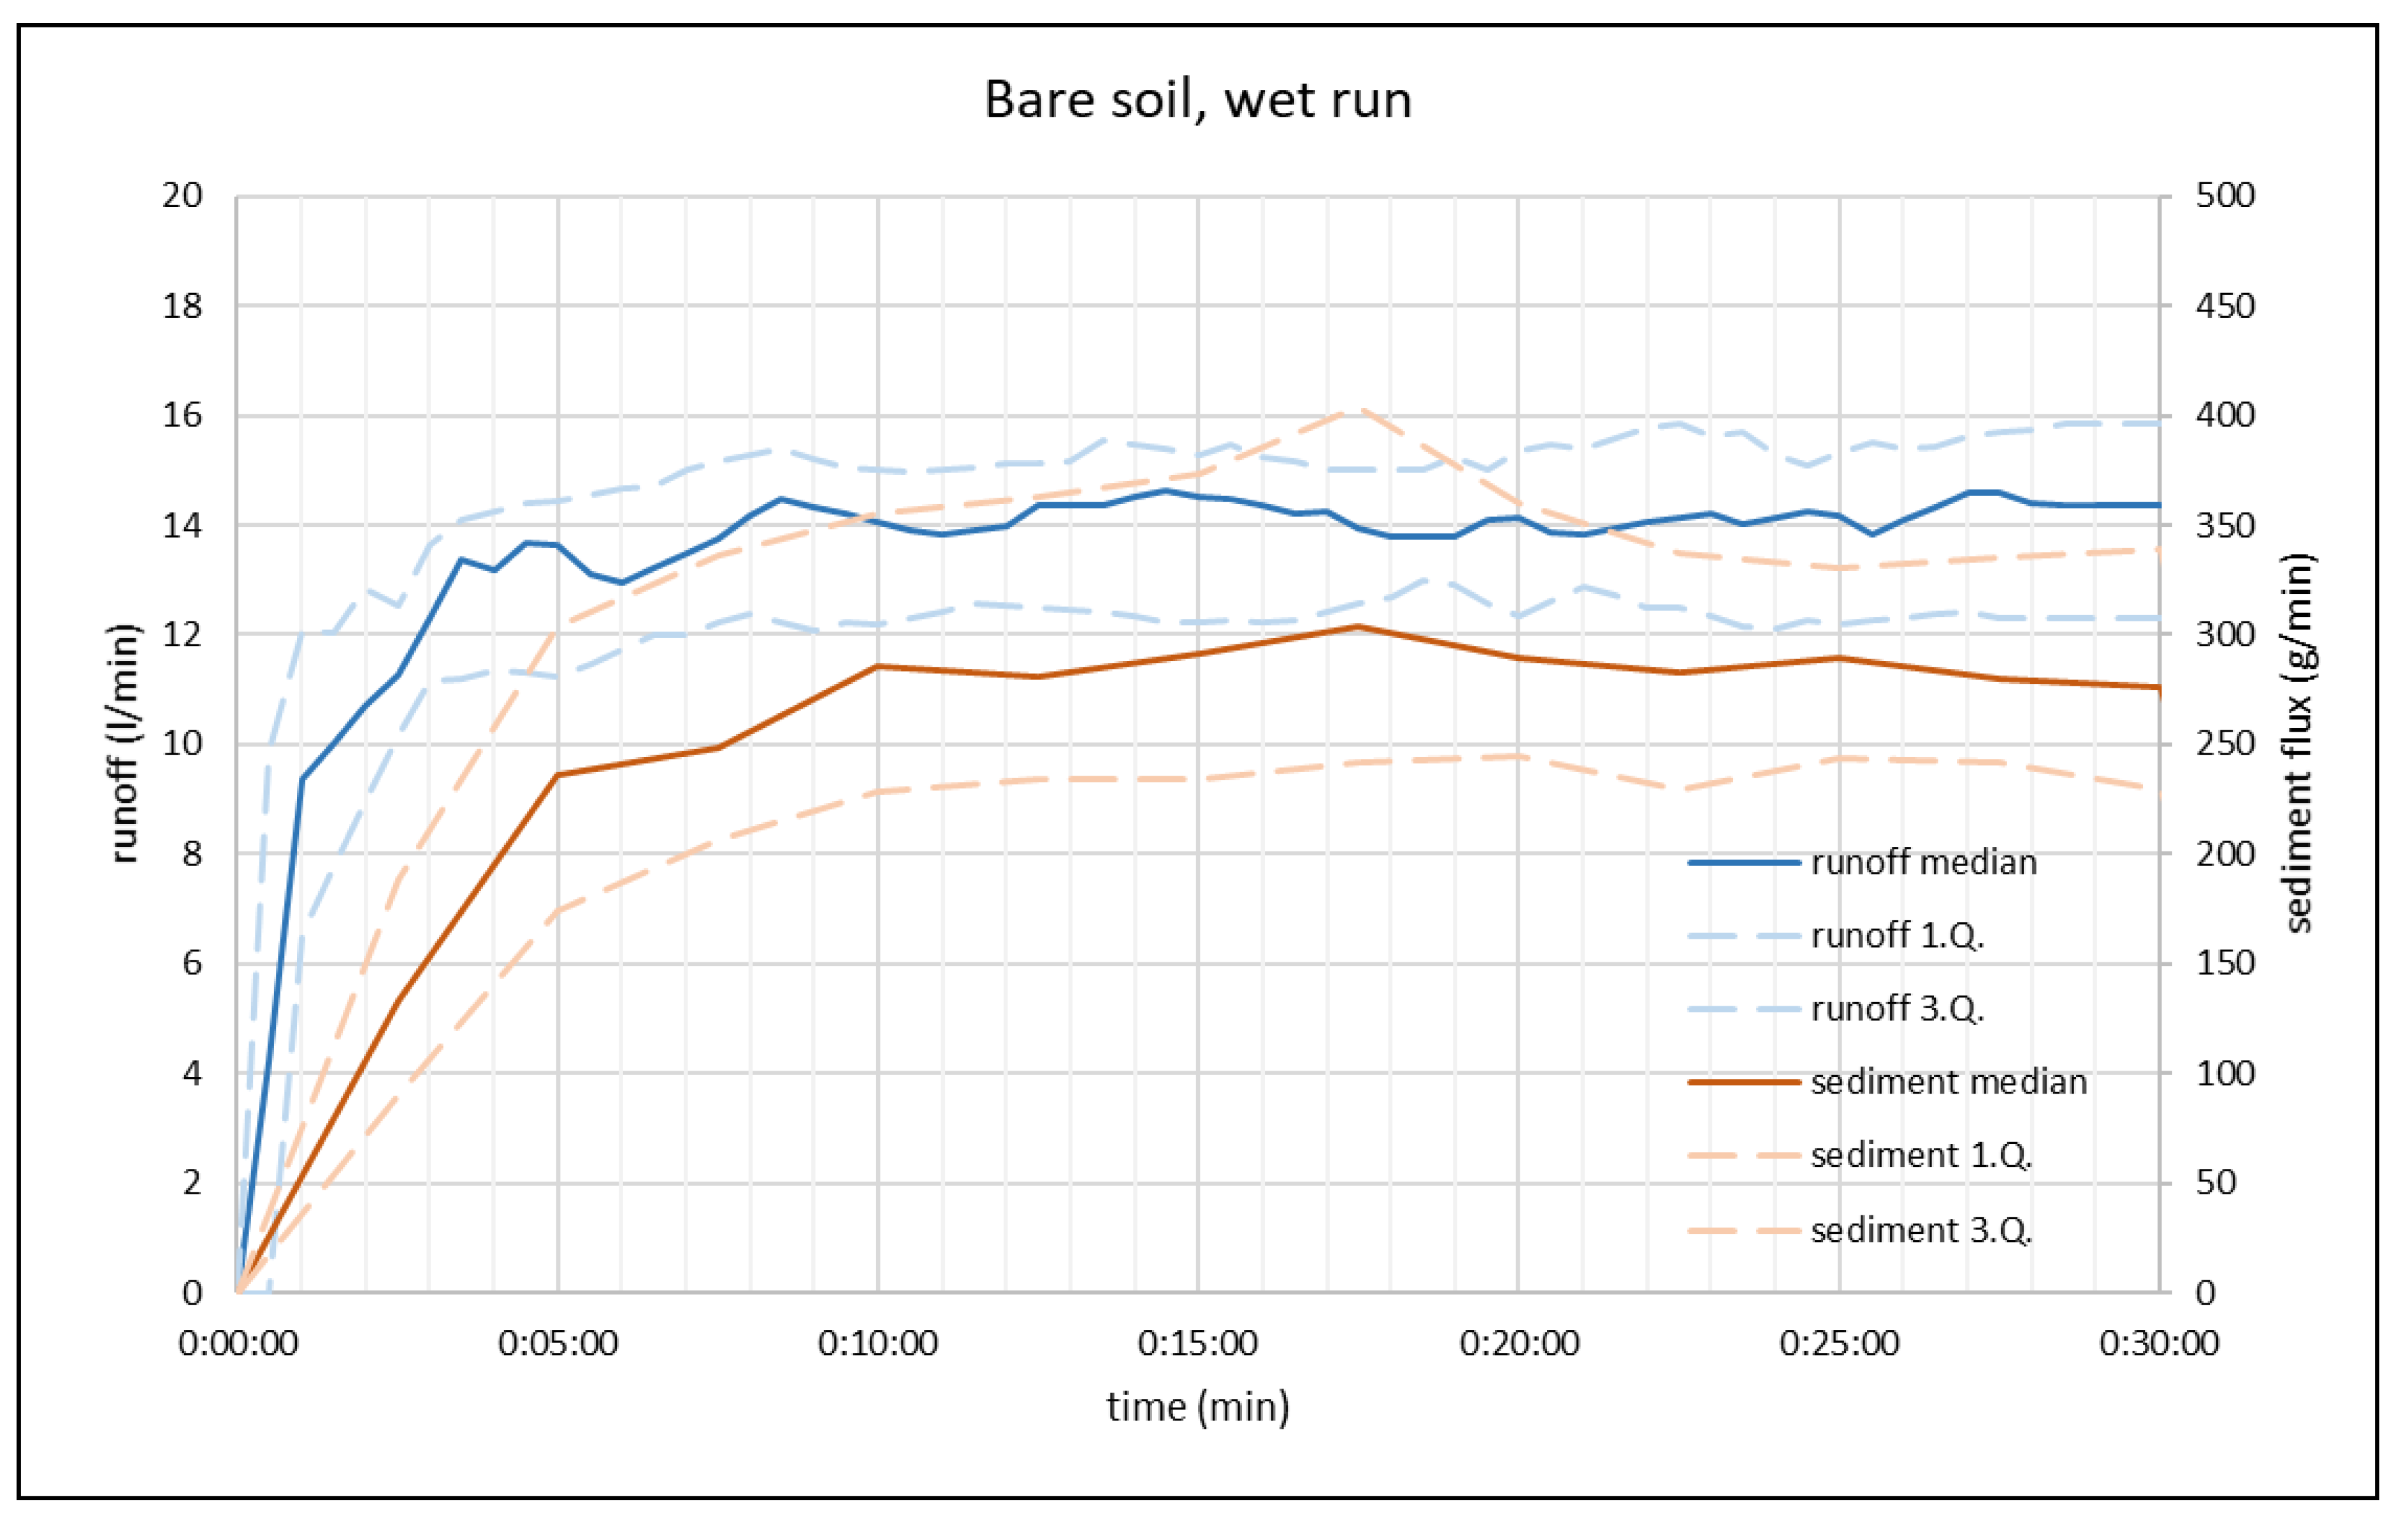Click the 0:05:00 tick label on time axis
2408x1527 pixels.
point(558,1343)
